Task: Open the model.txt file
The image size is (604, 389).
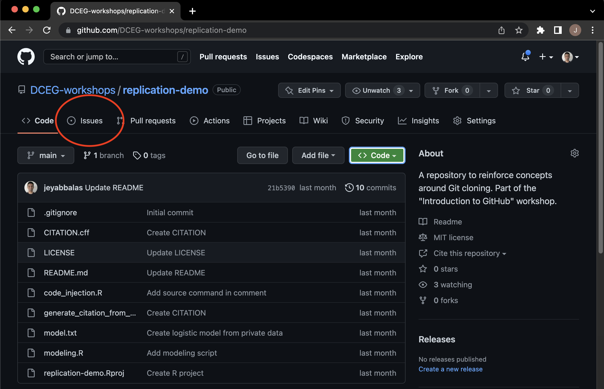Action: (x=60, y=333)
